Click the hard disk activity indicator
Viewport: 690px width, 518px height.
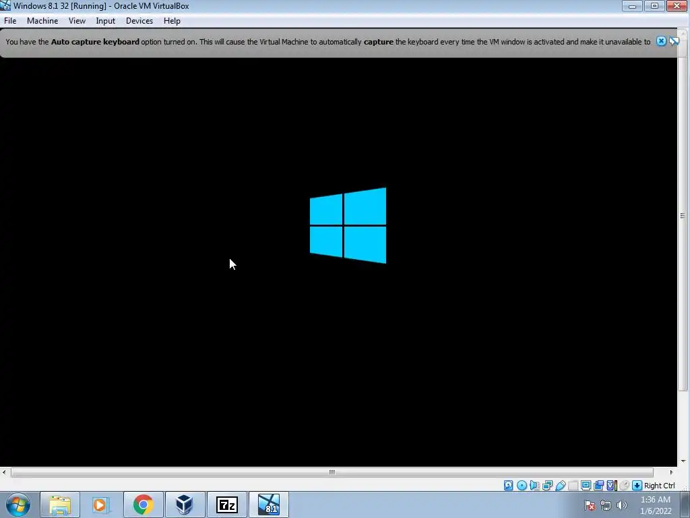pyautogui.click(x=508, y=486)
